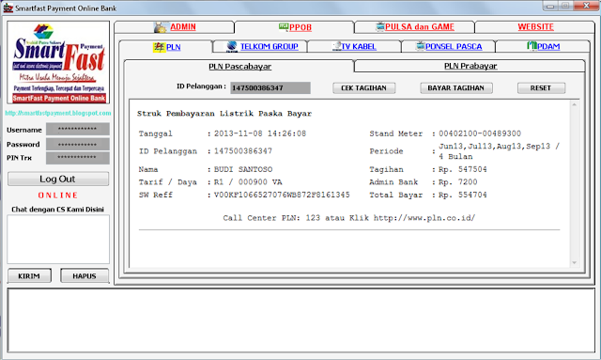Screen dimensions: 601x360
Task: Minimize the Smartfast Payment window
Action: coord(551,6)
